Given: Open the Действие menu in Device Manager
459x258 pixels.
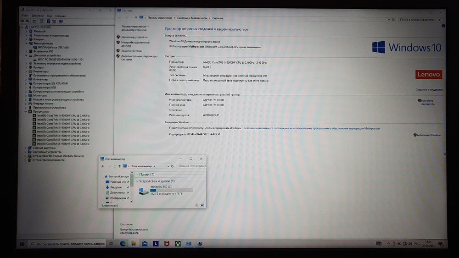Looking at the screenshot, I should pos(37,16).
